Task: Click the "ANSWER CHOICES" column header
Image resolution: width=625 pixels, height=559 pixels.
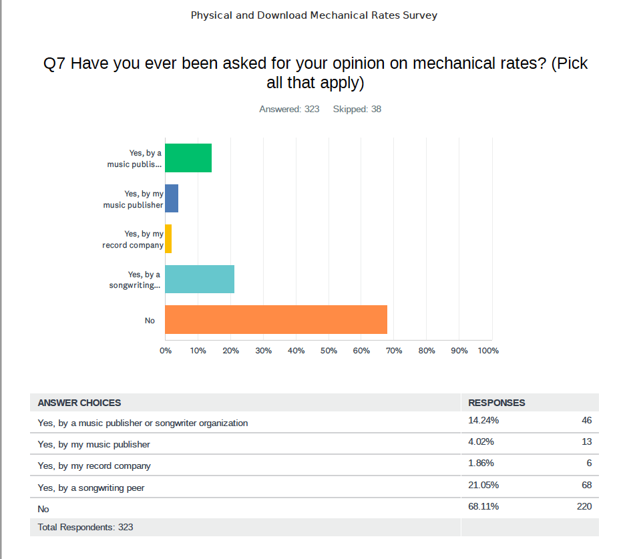Action: [79, 403]
